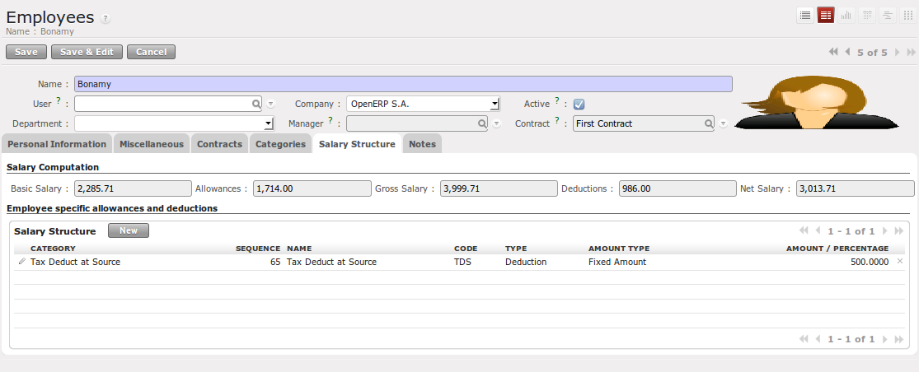Switch to list view icon
Image resolution: width=919 pixels, height=372 pixels.
(805, 15)
